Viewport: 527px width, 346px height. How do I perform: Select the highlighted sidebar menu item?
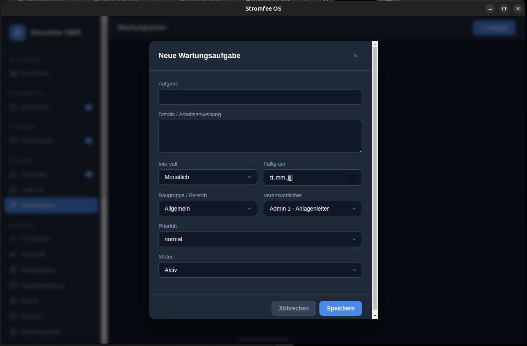(x=51, y=205)
